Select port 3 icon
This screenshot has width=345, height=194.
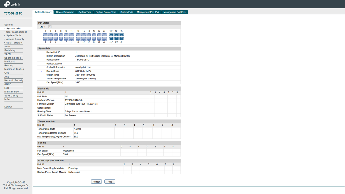[x=51, y=39]
